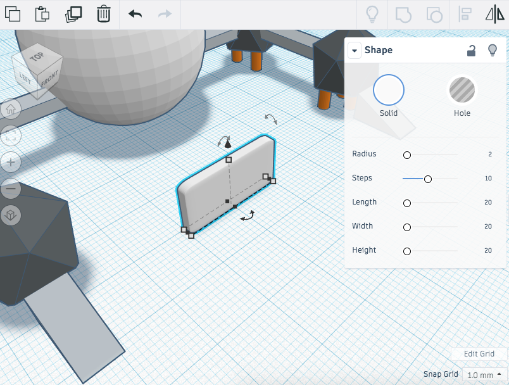Collapse the Shape panel arrow
Screen dimensions: 509x385
354,51
